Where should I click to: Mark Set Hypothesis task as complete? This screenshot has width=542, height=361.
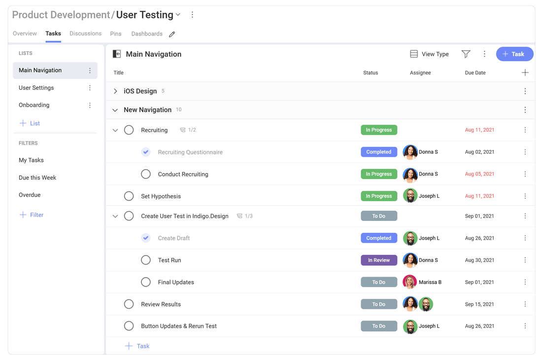click(129, 196)
